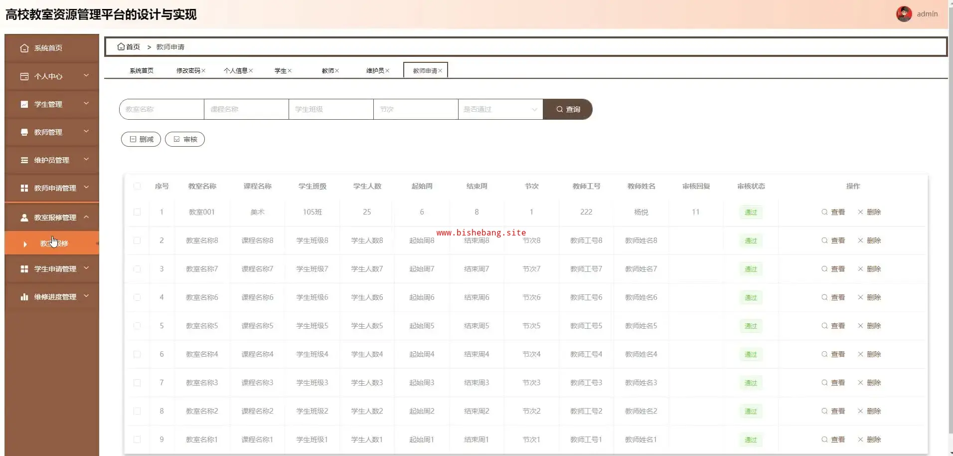
Task: Click the 维修进度管理 bar chart icon
Action: [24, 297]
